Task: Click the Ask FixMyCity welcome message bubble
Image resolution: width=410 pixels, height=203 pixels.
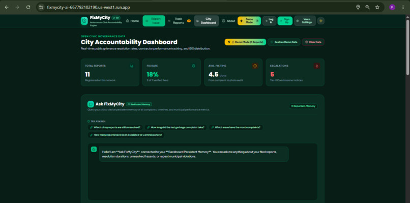Action: (194, 154)
